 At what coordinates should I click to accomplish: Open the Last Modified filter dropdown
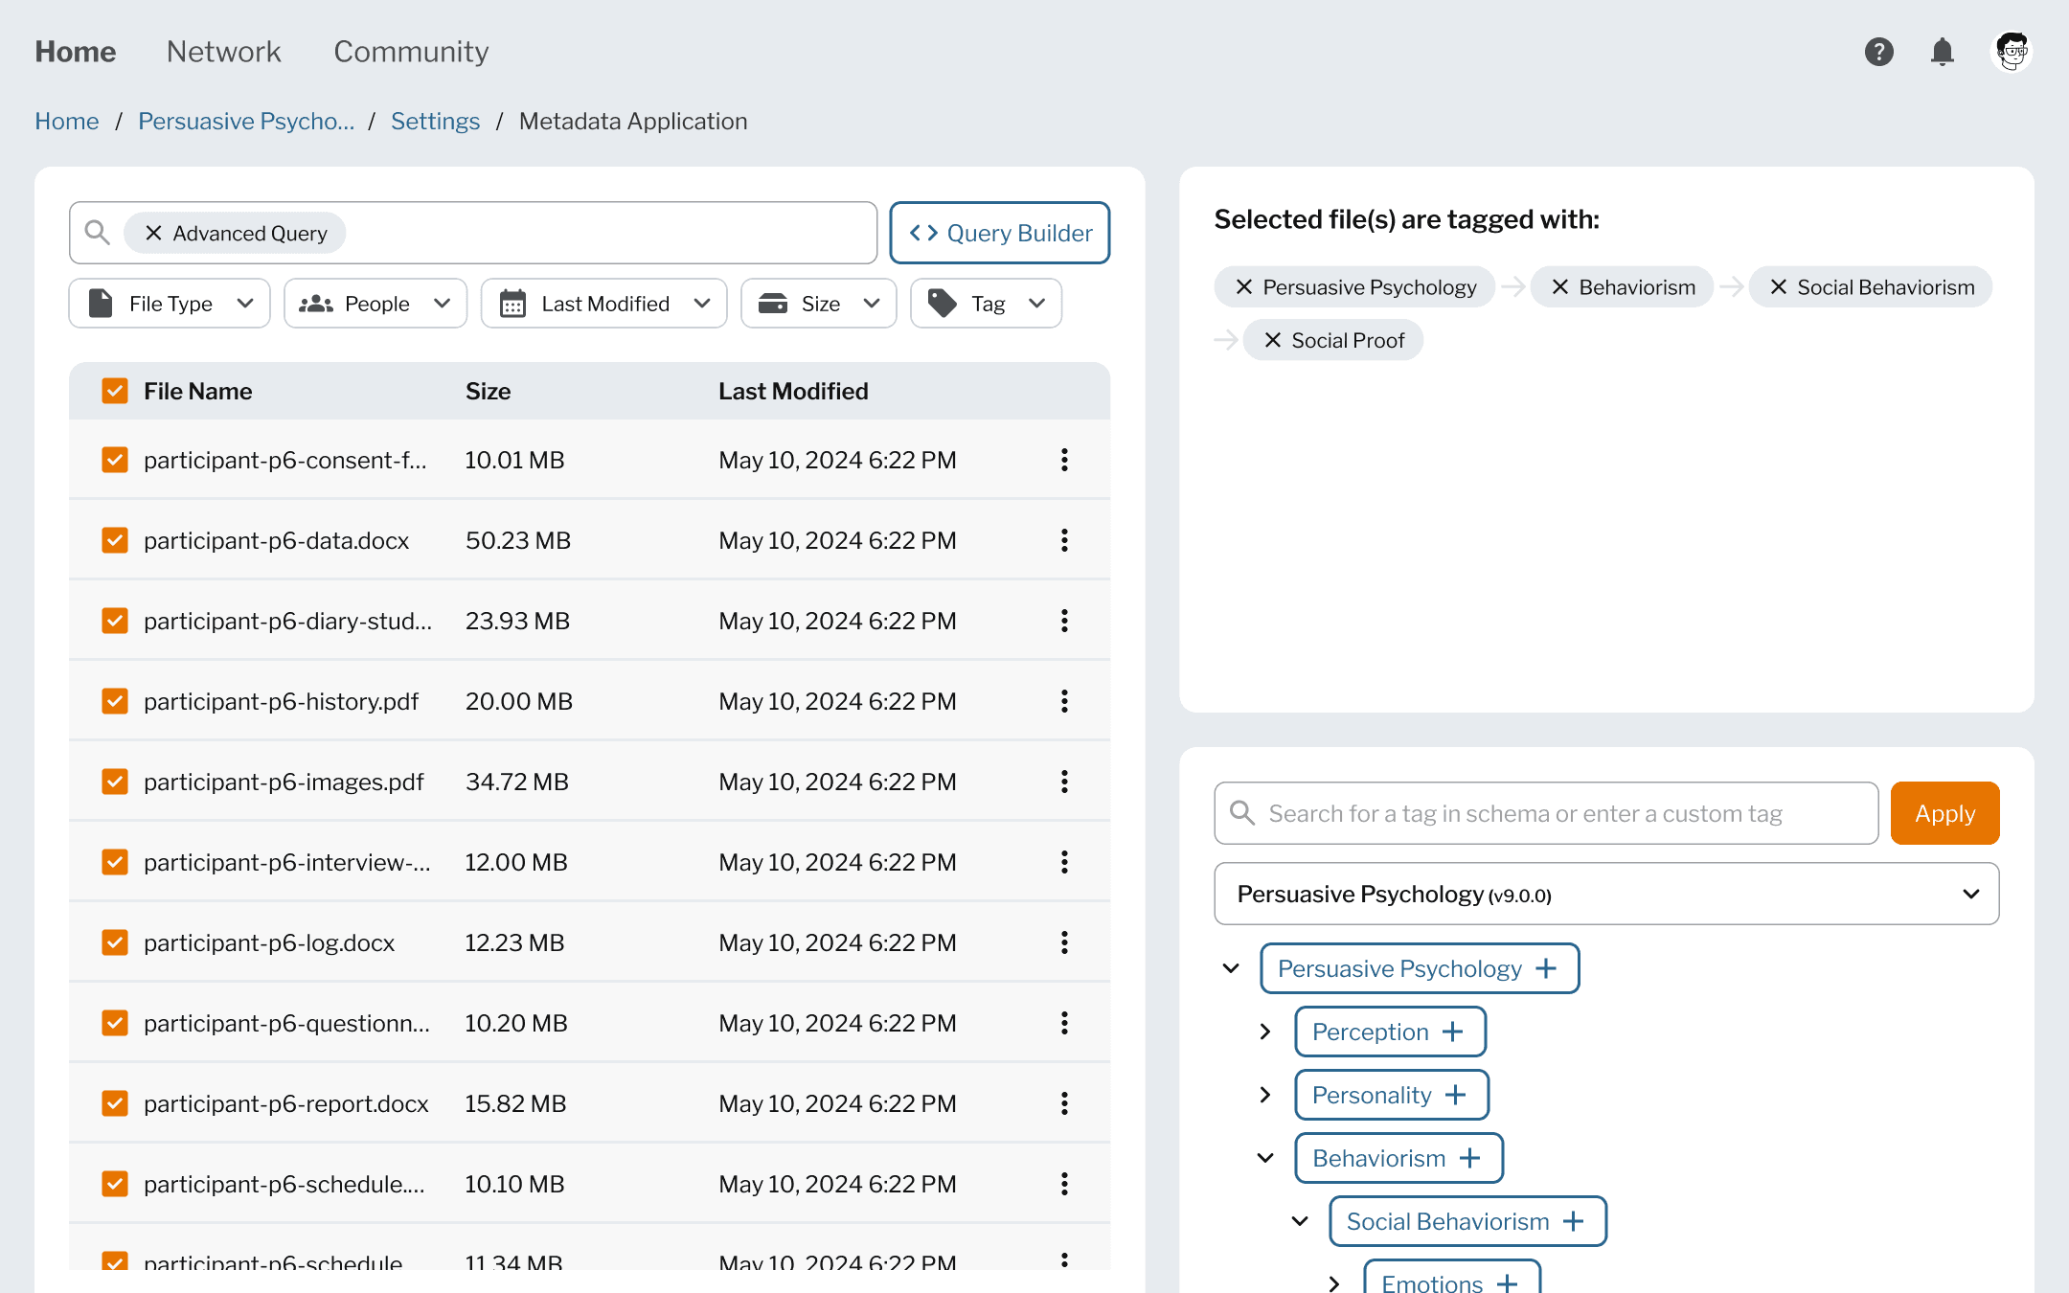pos(604,304)
